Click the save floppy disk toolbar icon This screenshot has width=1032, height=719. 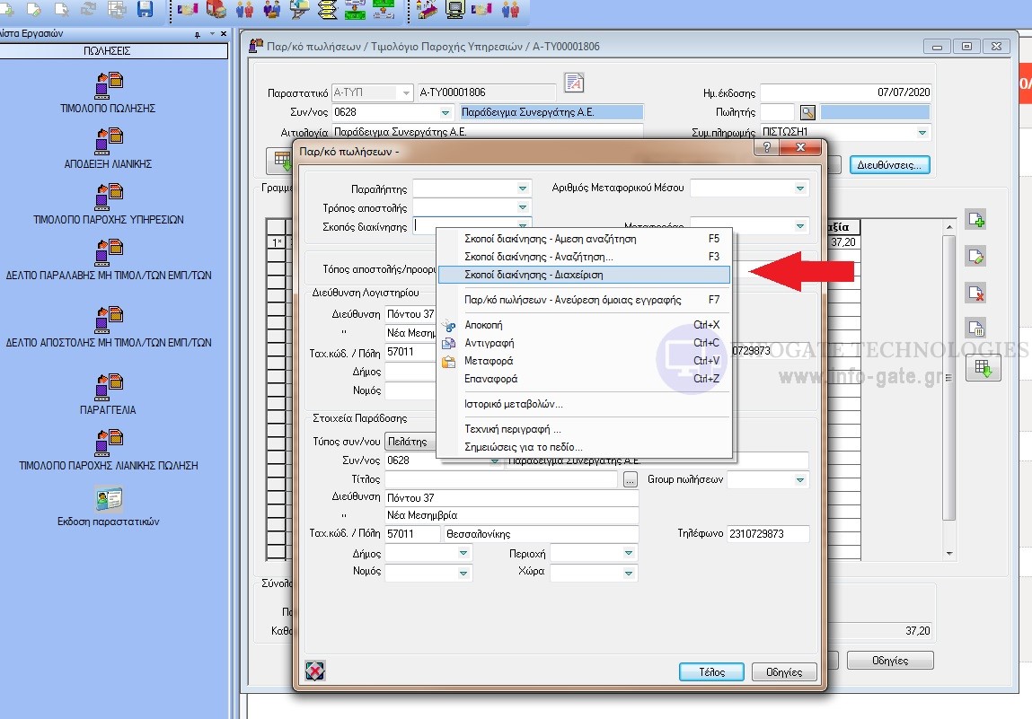point(145,10)
